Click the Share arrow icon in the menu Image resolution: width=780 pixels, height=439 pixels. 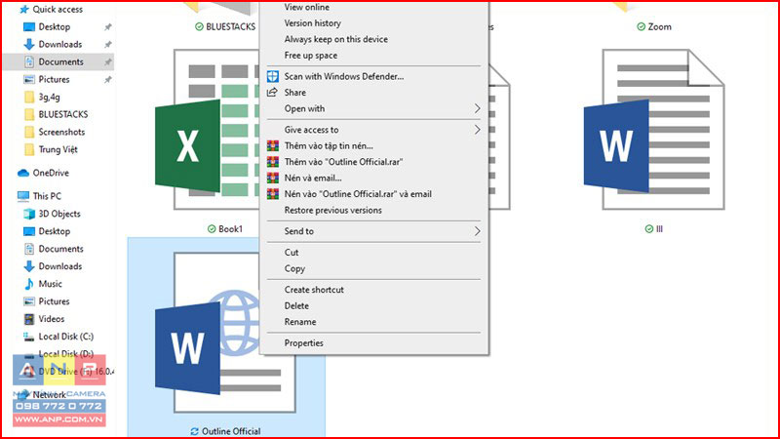coord(273,92)
